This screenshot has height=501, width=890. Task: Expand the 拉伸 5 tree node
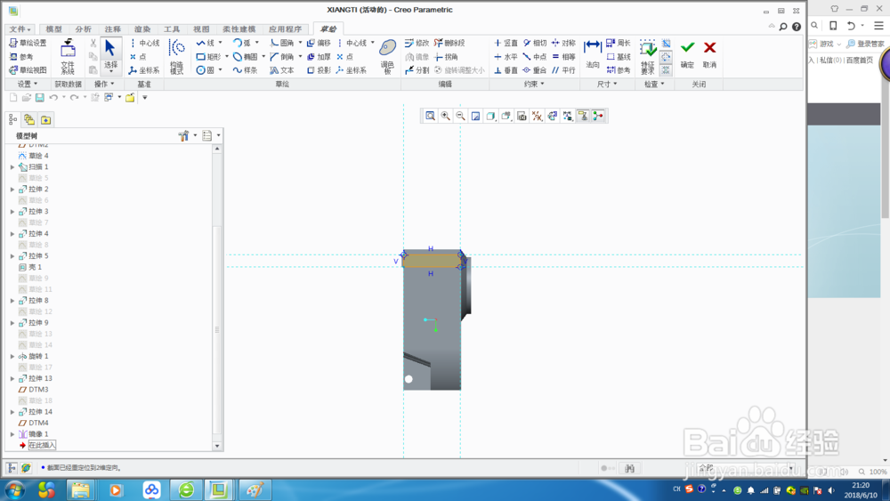click(x=12, y=256)
